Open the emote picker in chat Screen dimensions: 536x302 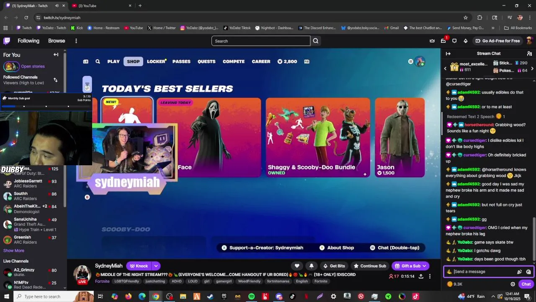(528, 272)
